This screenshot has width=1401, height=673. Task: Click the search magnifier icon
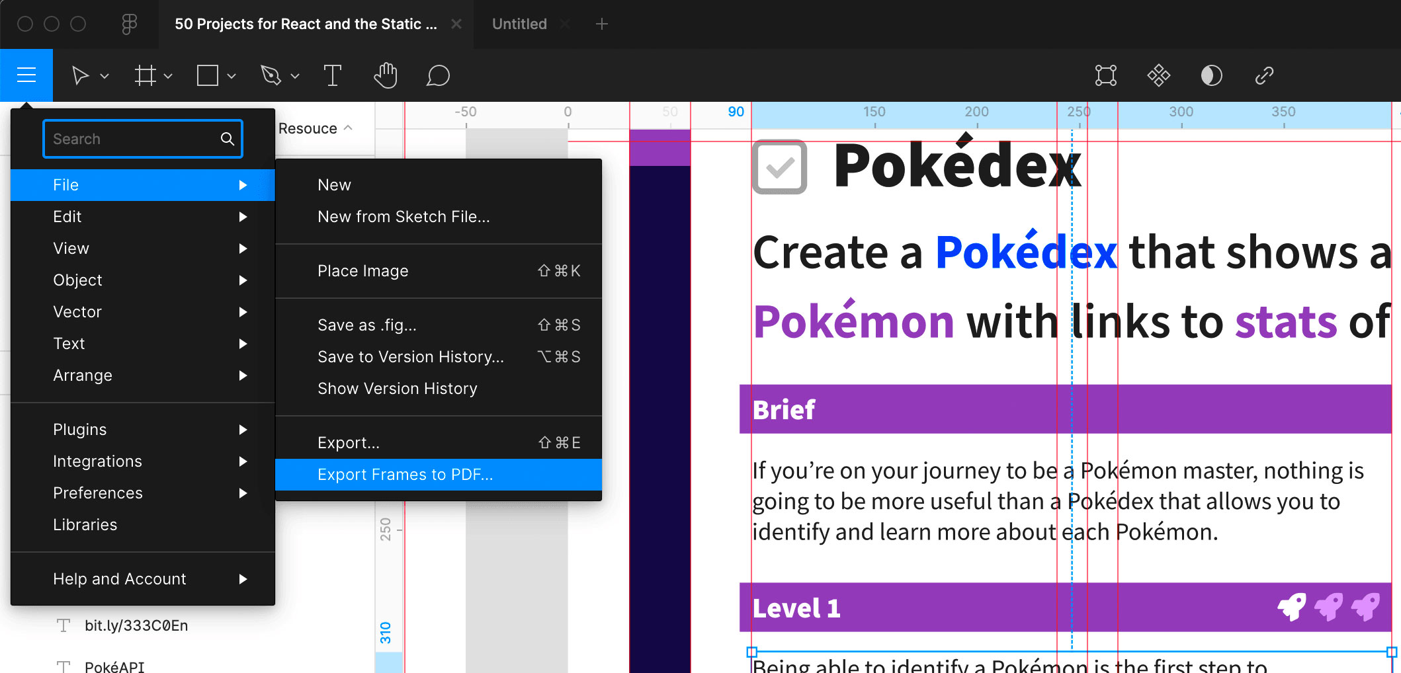pyautogui.click(x=227, y=139)
